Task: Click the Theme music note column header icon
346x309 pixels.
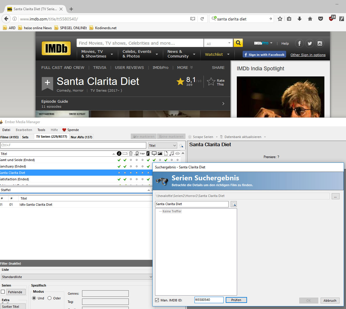Action: [x=172, y=153]
